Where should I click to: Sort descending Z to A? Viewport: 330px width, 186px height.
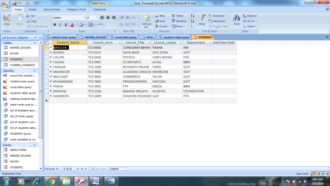point(192,21)
